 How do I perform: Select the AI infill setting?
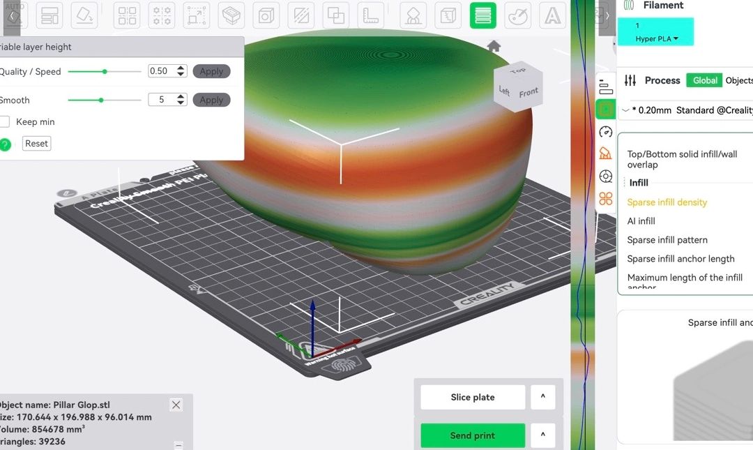641,221
